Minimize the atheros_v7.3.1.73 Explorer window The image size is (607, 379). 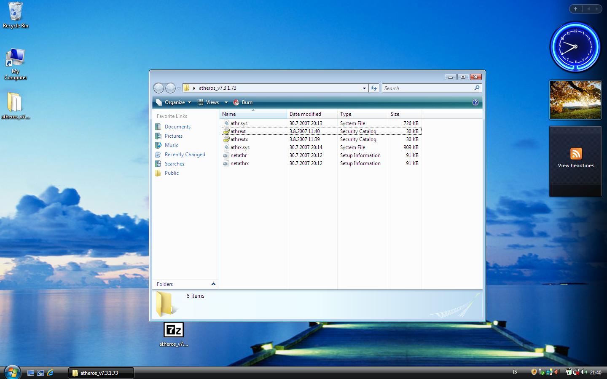(x=450, y=77)
